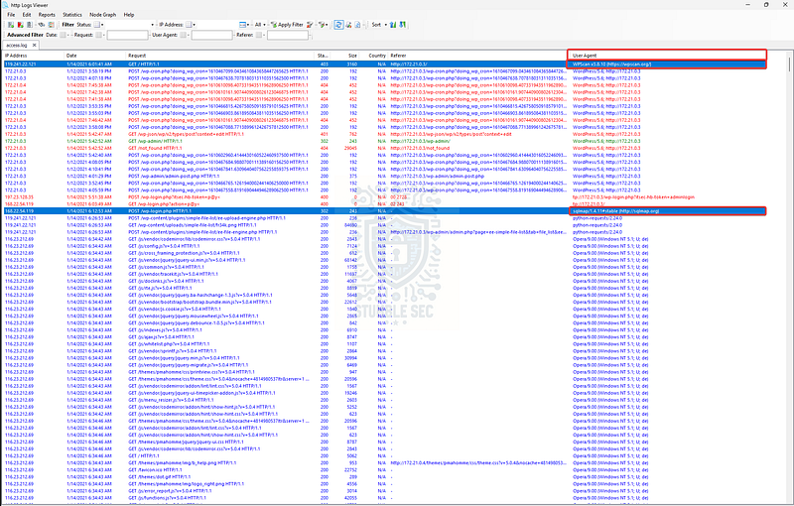Click the 84680 size cell
This screenshot has height=506, width=794.
tap(350, 225)
